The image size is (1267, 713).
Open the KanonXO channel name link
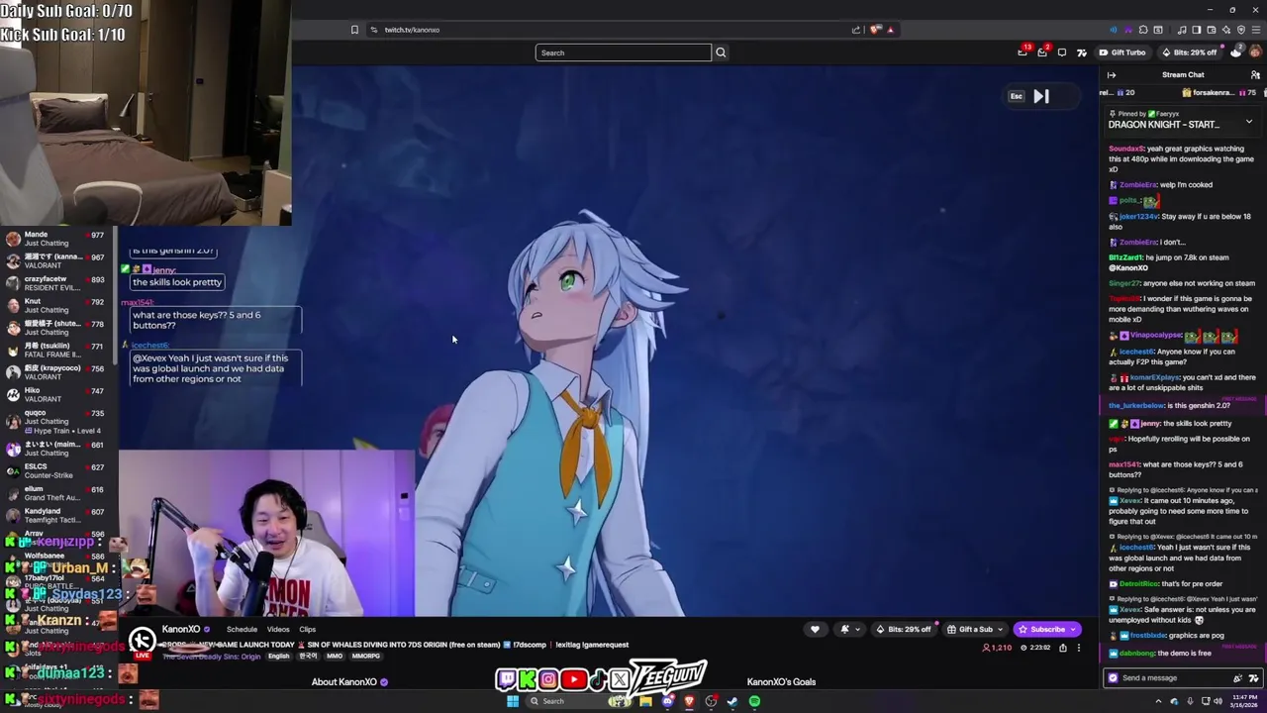click(x=181, y=629)
